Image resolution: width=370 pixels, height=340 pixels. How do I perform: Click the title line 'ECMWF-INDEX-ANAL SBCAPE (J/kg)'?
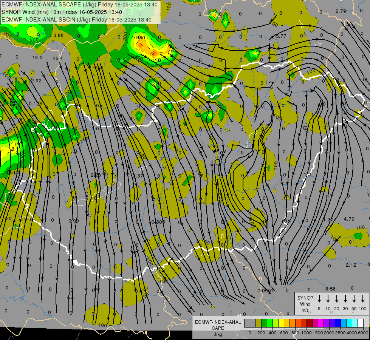pos(79,5)
